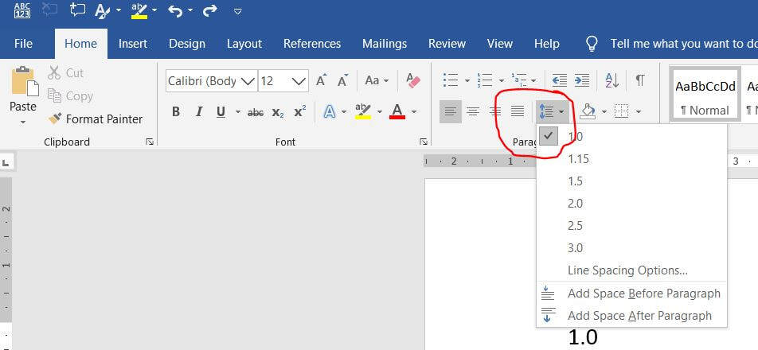Toggle Bold formatting

(176, 112)
